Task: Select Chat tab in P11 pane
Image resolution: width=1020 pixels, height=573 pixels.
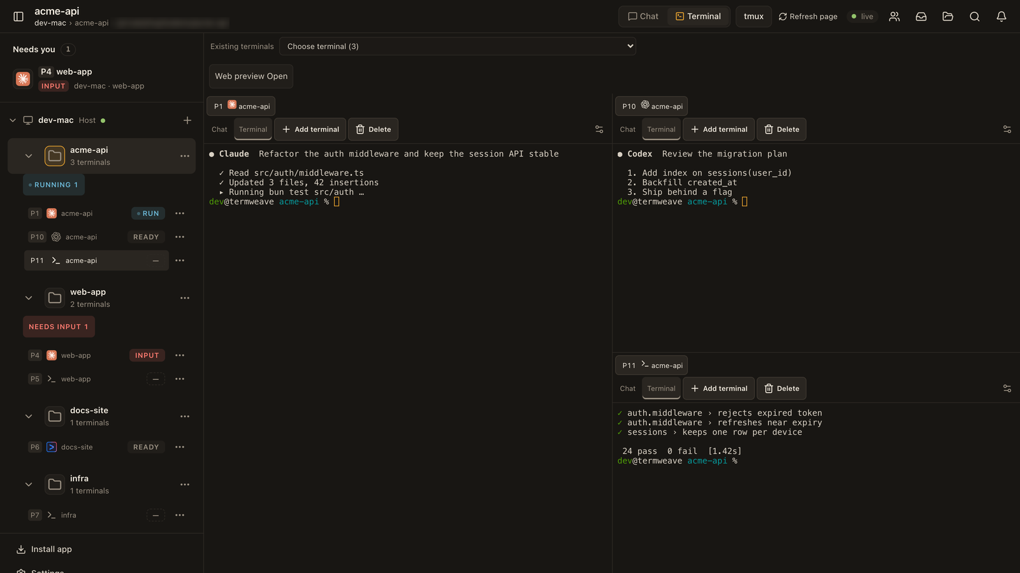Action: pos(627,388)
